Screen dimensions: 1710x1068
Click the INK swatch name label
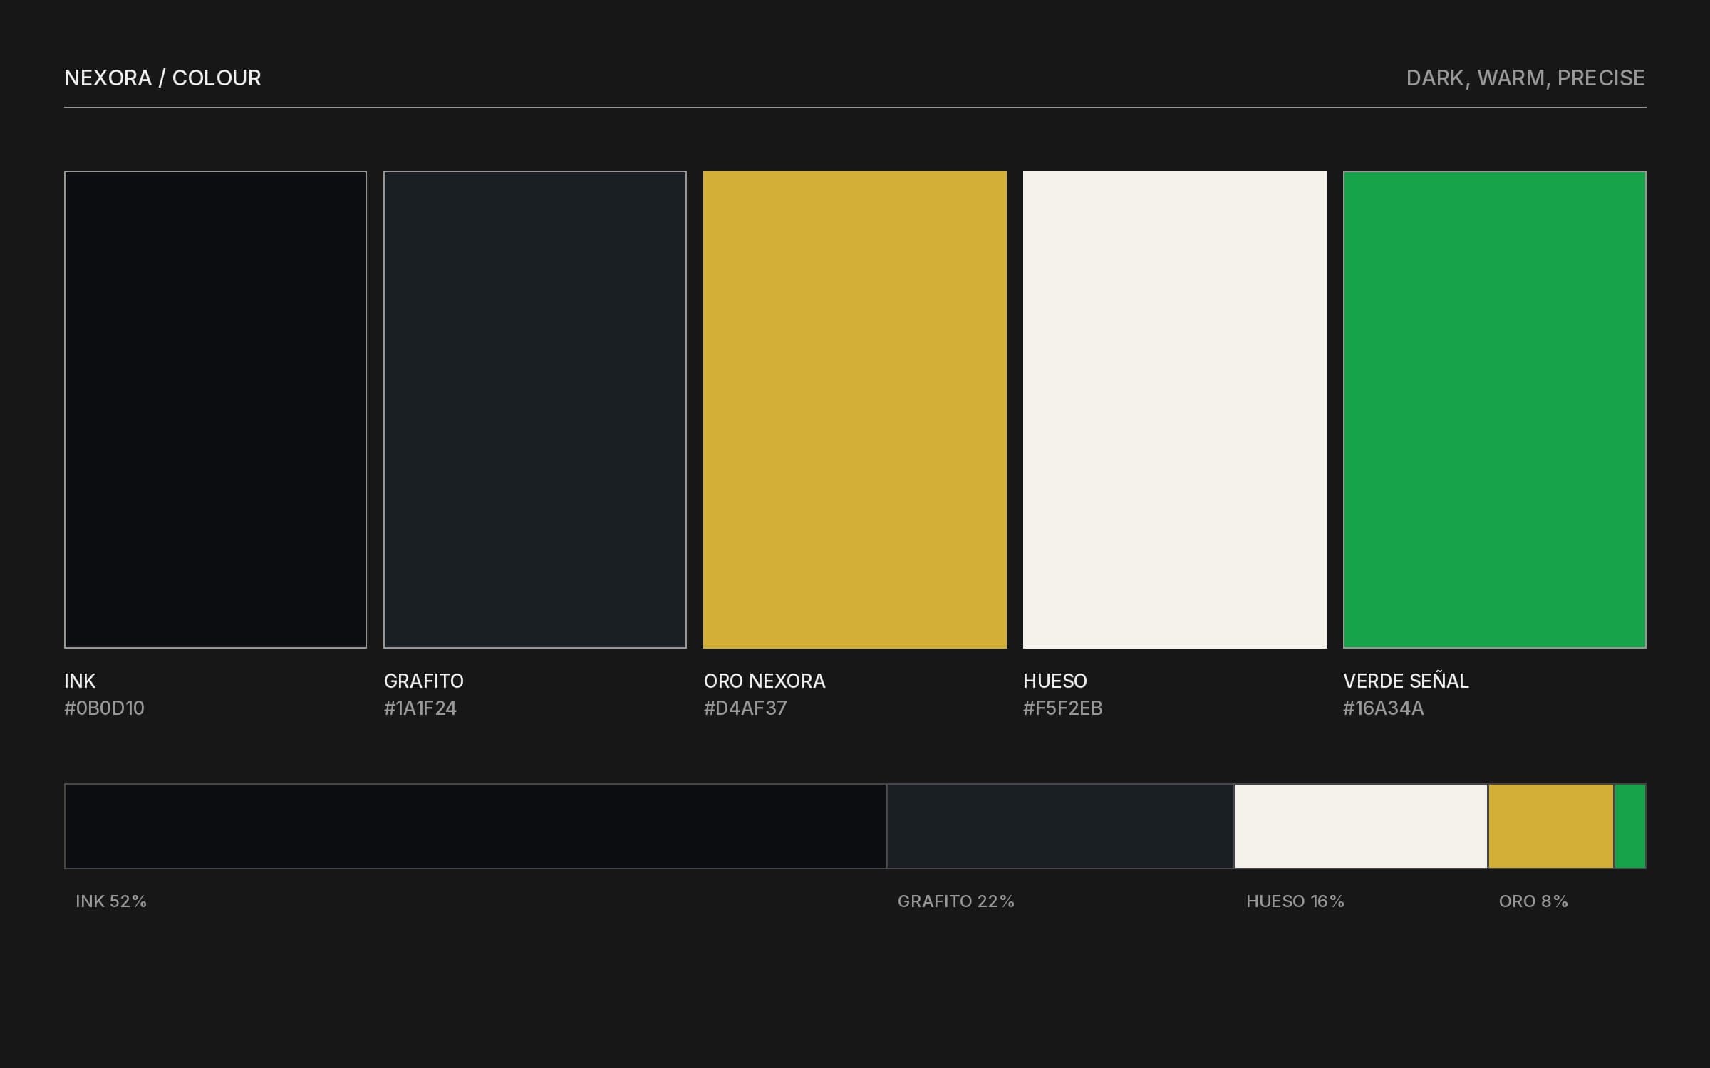[80, 681]
